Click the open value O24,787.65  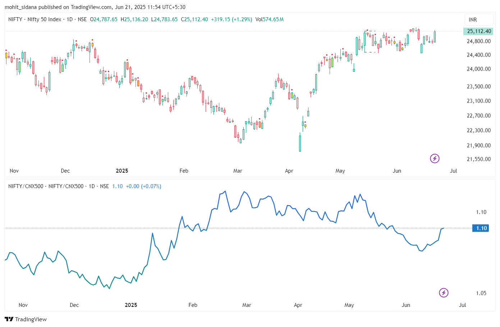(104, 19)
